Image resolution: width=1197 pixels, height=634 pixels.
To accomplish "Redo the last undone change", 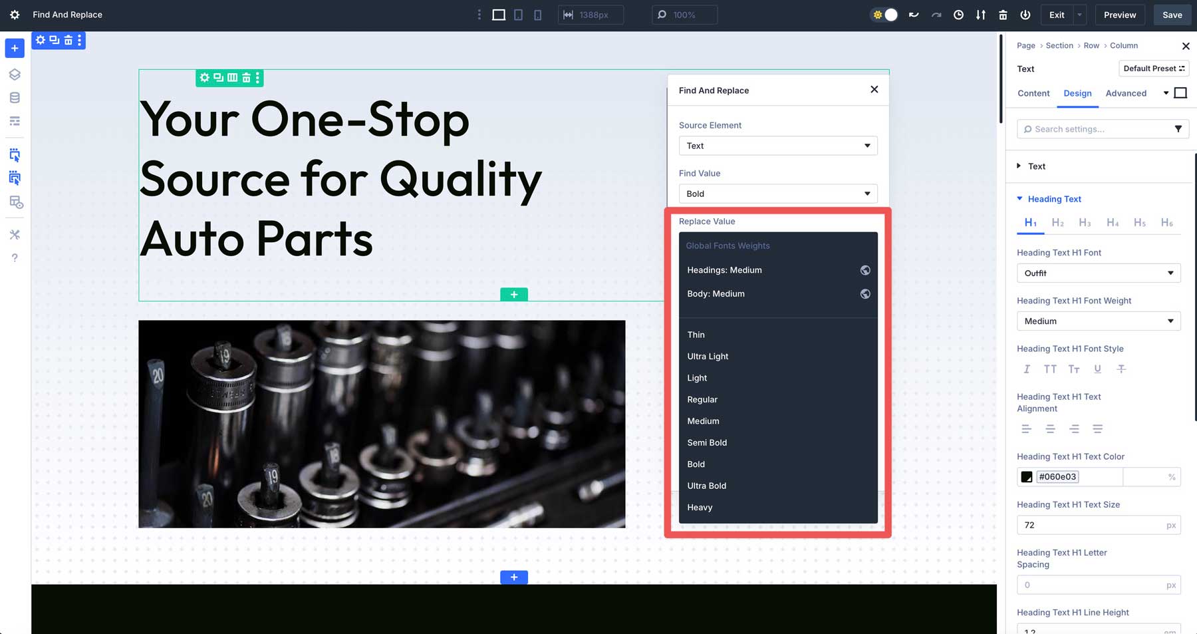I will [936, 15].
